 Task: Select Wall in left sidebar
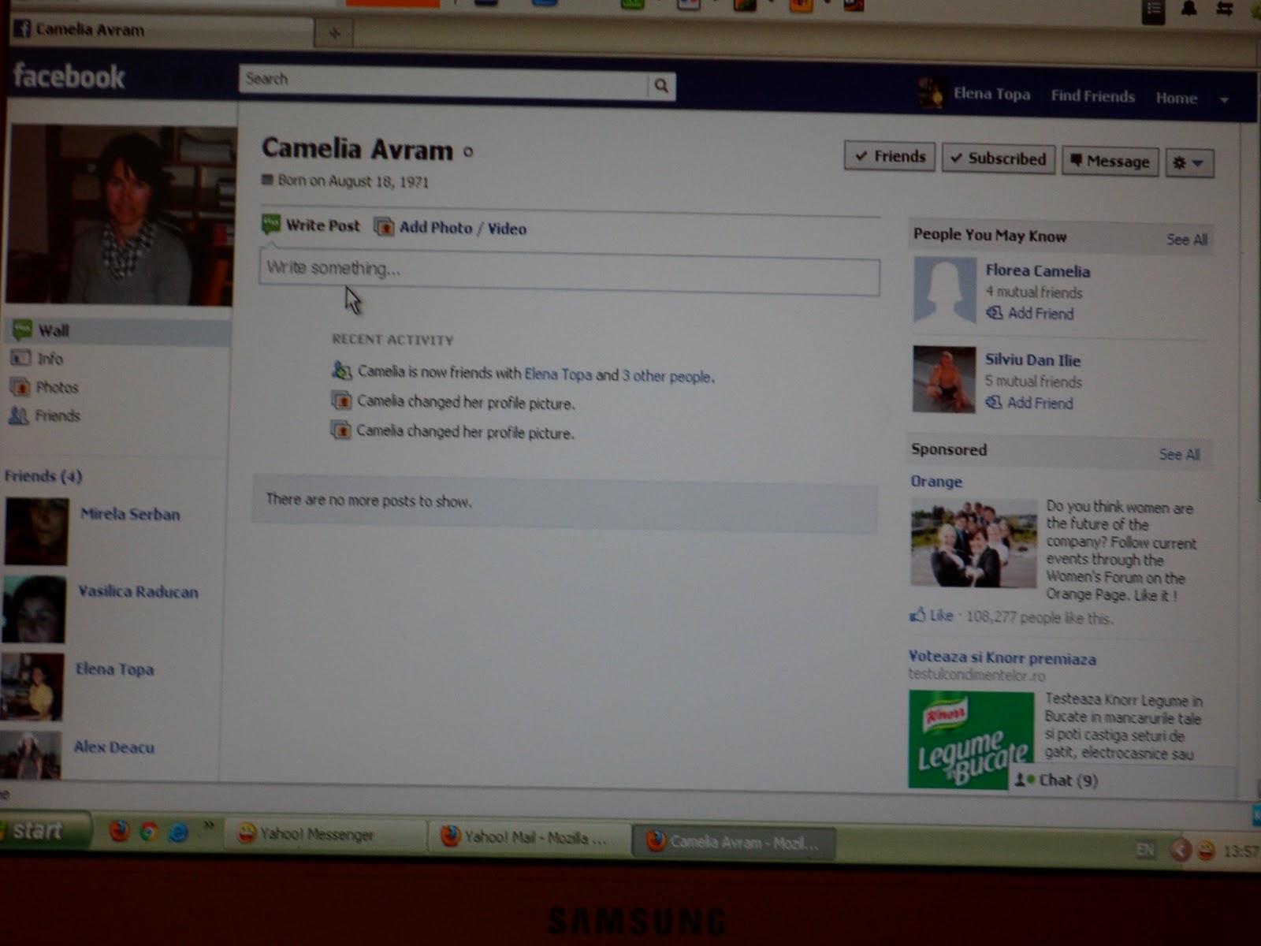point(118,330)
